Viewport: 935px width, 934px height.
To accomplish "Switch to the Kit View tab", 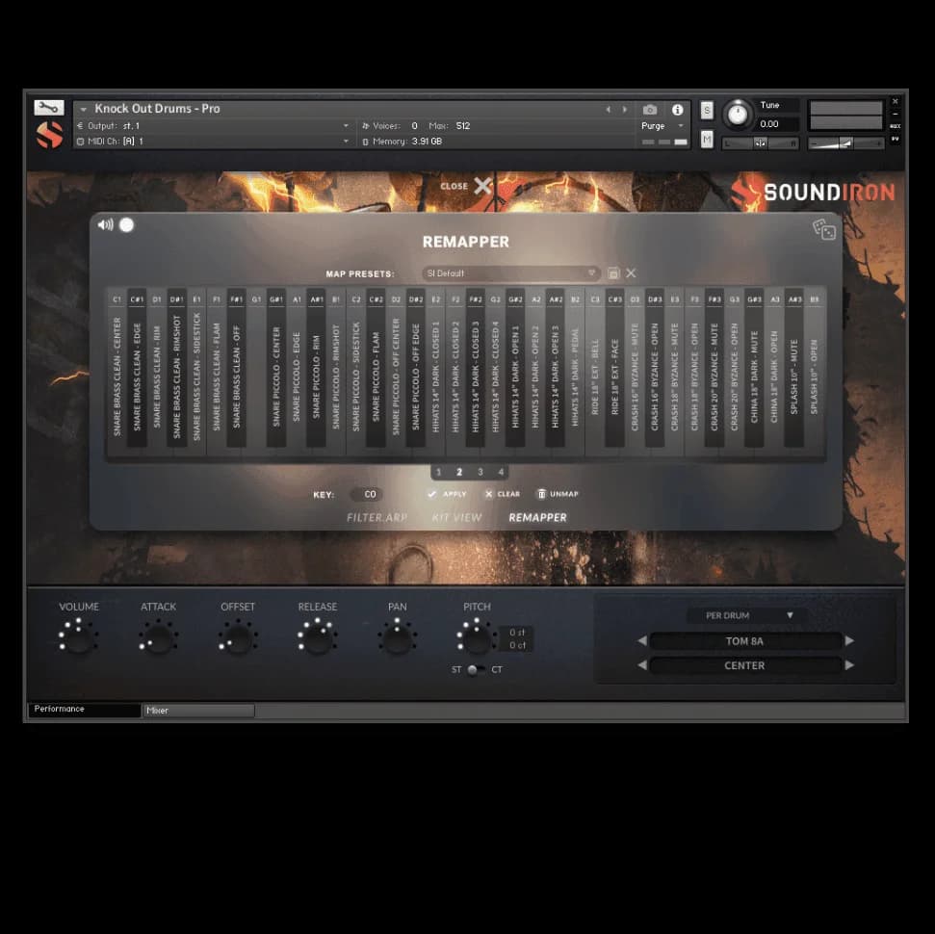I will (x=456, y=517).
